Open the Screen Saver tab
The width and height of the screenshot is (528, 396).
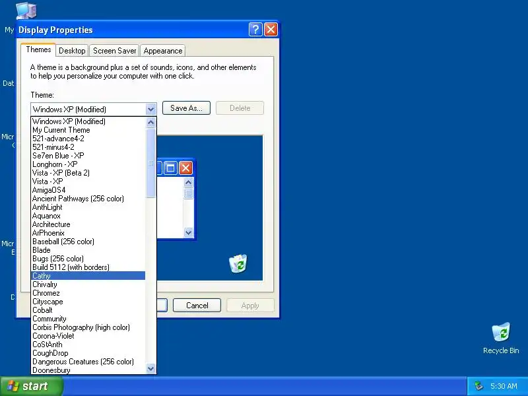(114, 51)
